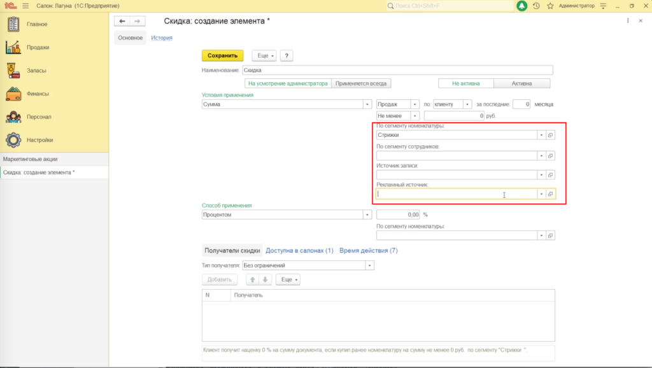Expand lower По сегменту номенклатуры dropdown
652x368 pixels.
(x=541, y=236)
